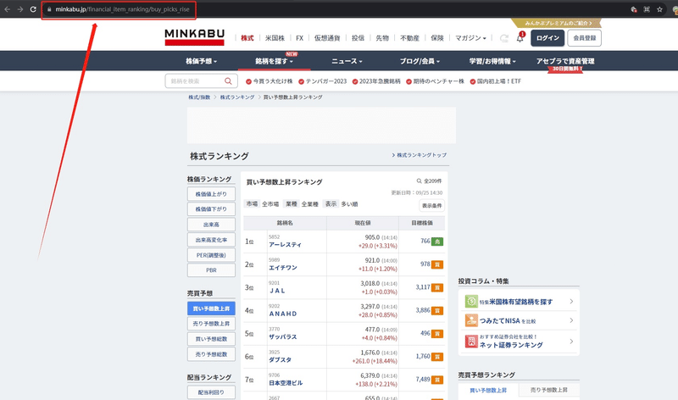Open the ANAHD stock link
Screen dimensions: 678x400
(x=283, y=314)
